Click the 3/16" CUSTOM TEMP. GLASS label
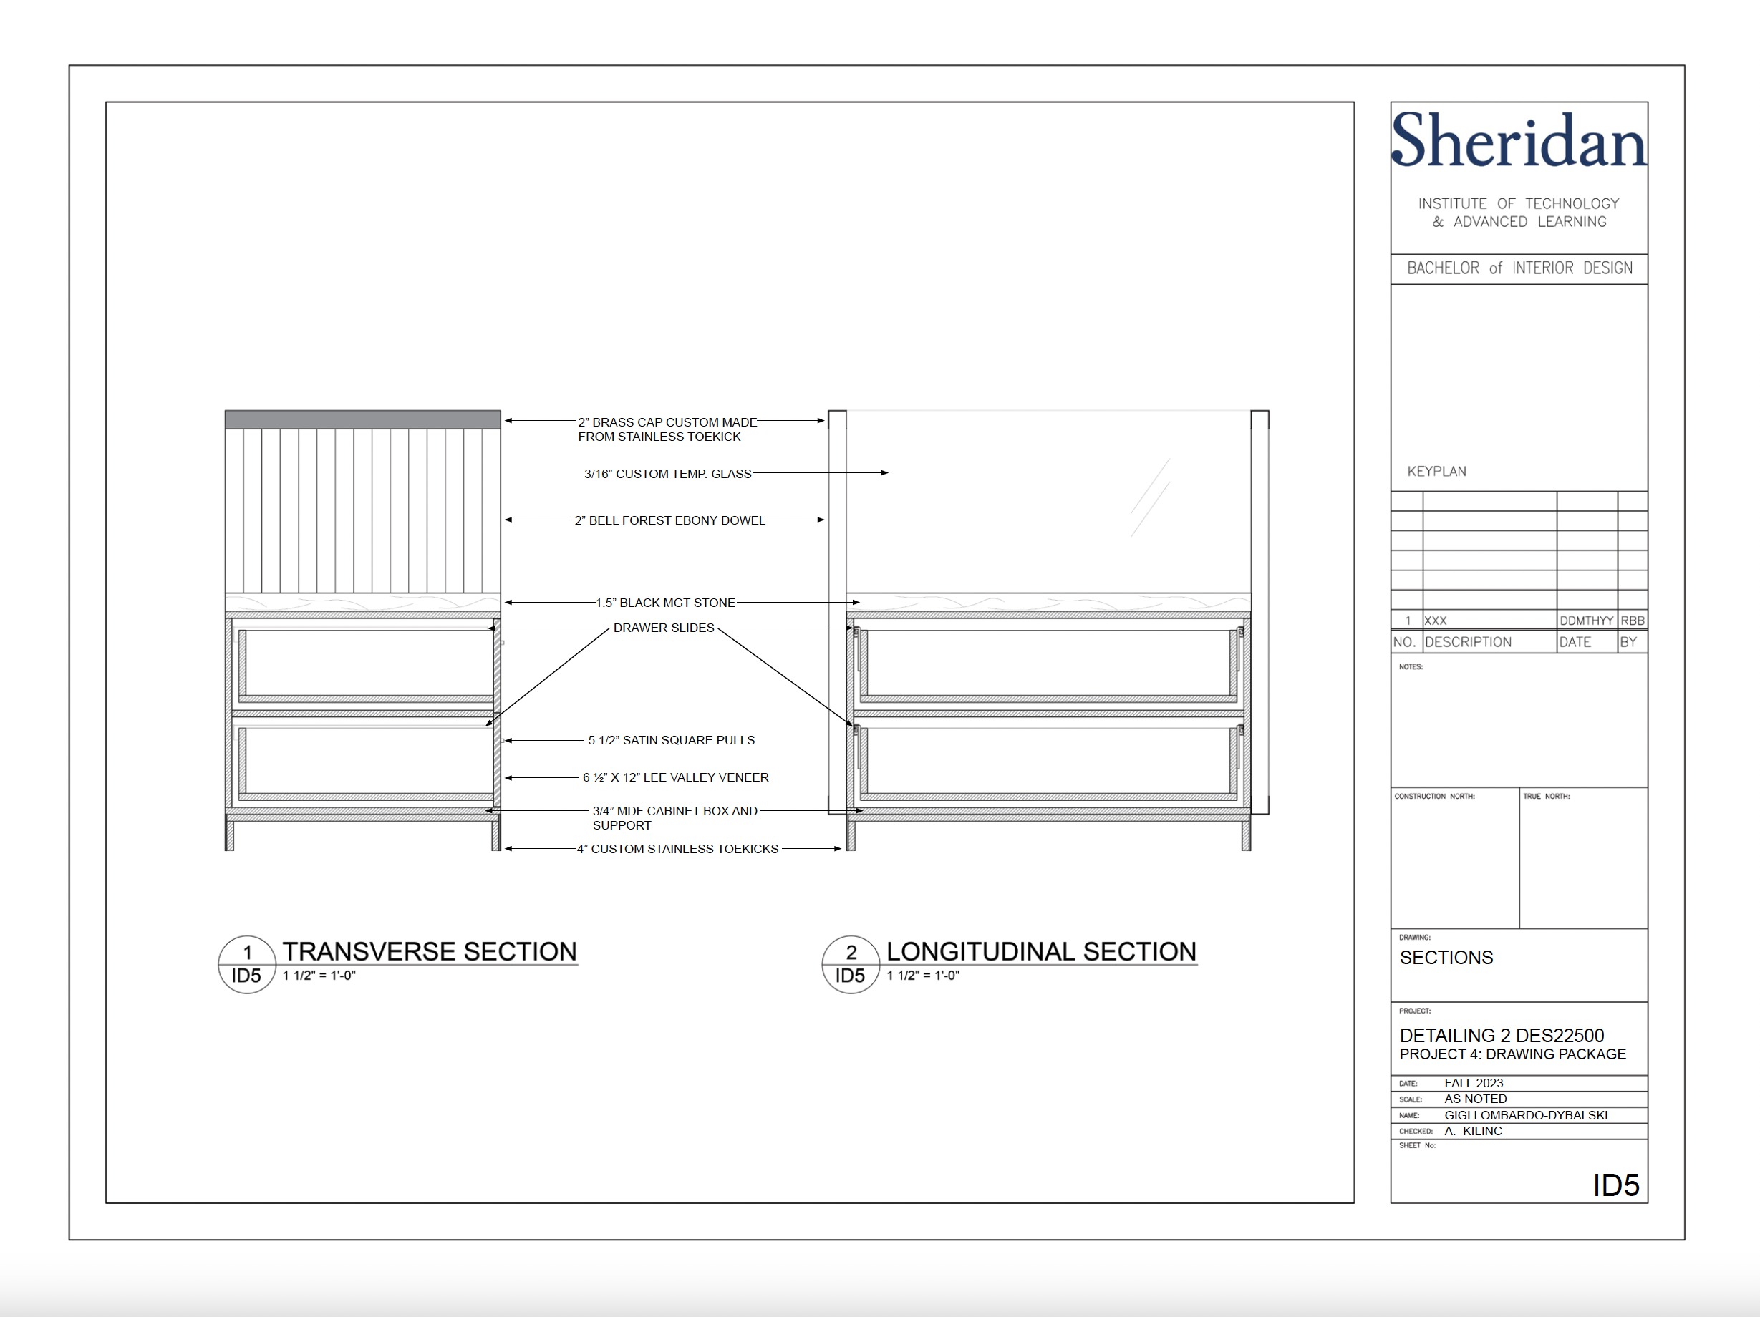This screenshot has width=1760, height=1317. (667, 473)
